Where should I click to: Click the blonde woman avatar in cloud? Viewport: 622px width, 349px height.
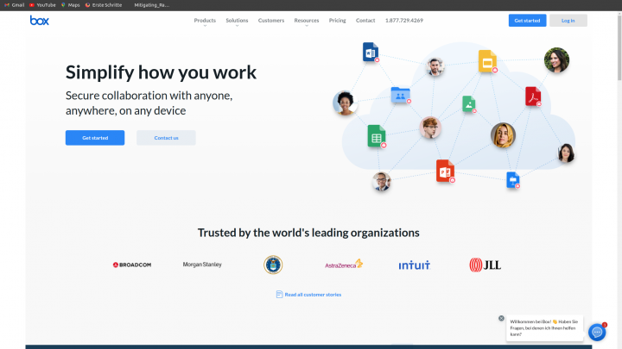coord(503,135)
